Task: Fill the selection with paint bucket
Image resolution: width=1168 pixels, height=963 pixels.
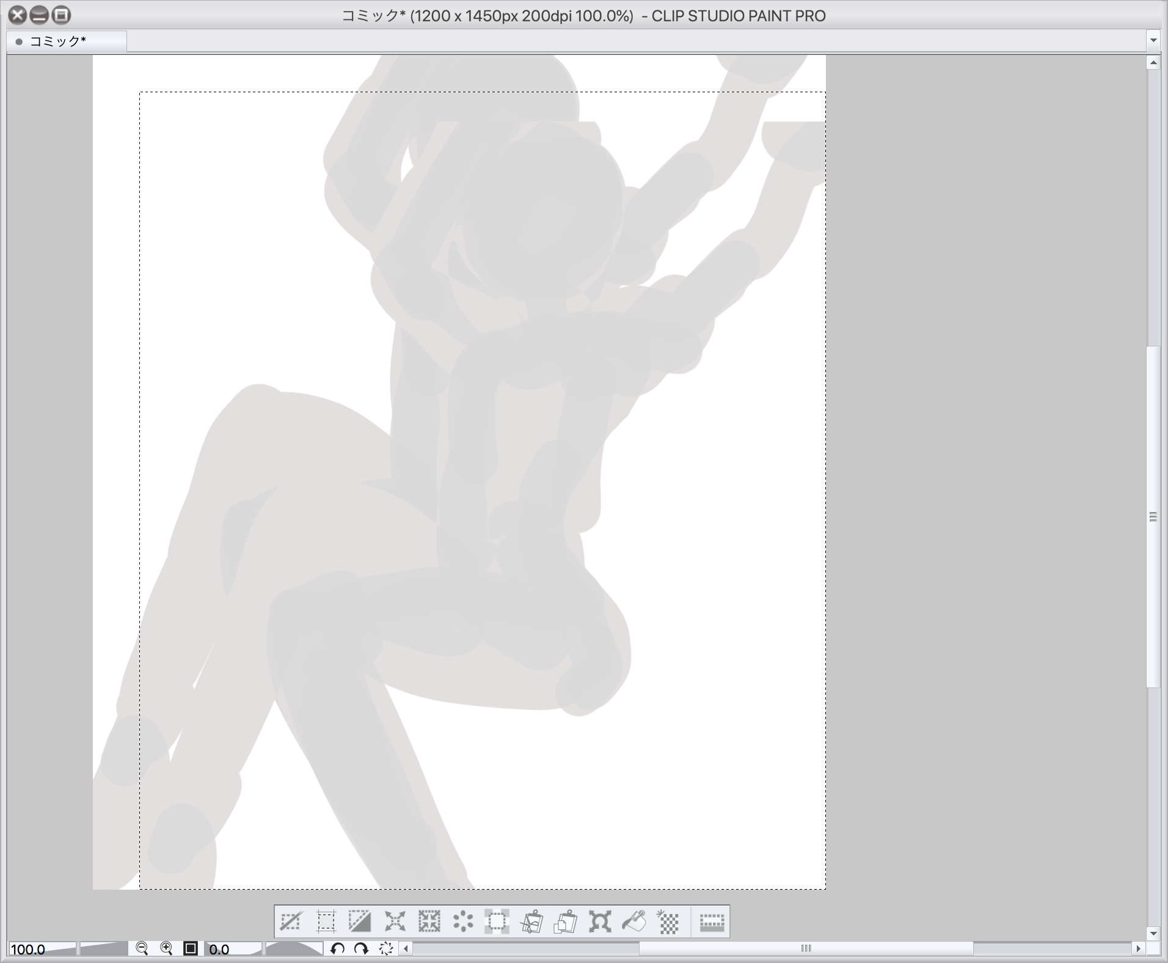Action: pos(634,921)
